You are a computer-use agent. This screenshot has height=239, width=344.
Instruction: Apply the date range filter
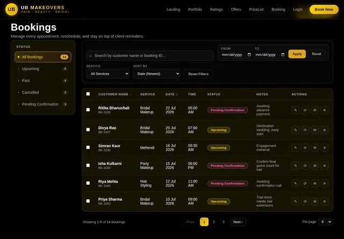tap(297, 54)
